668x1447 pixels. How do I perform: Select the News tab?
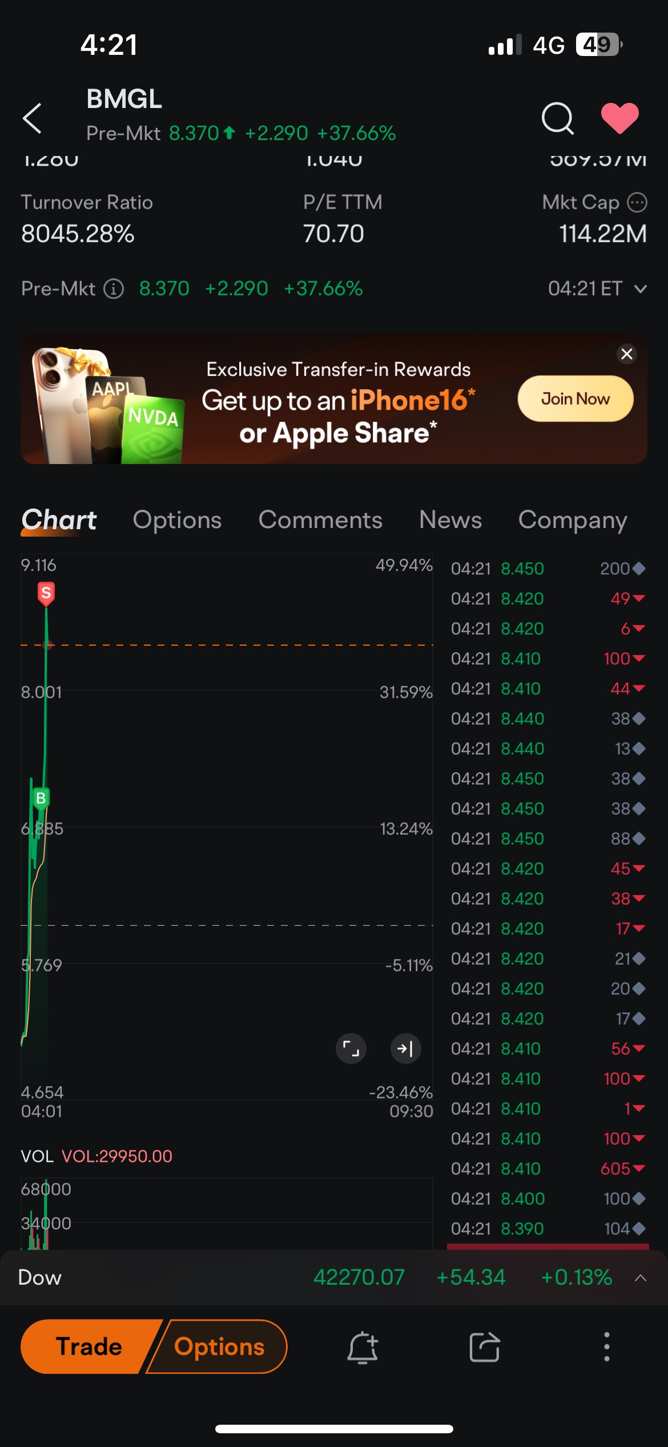click(450, 520)
